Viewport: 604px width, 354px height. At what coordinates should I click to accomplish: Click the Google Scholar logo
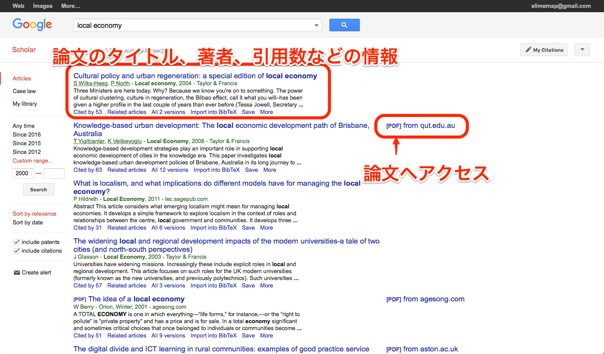[32, 25]
